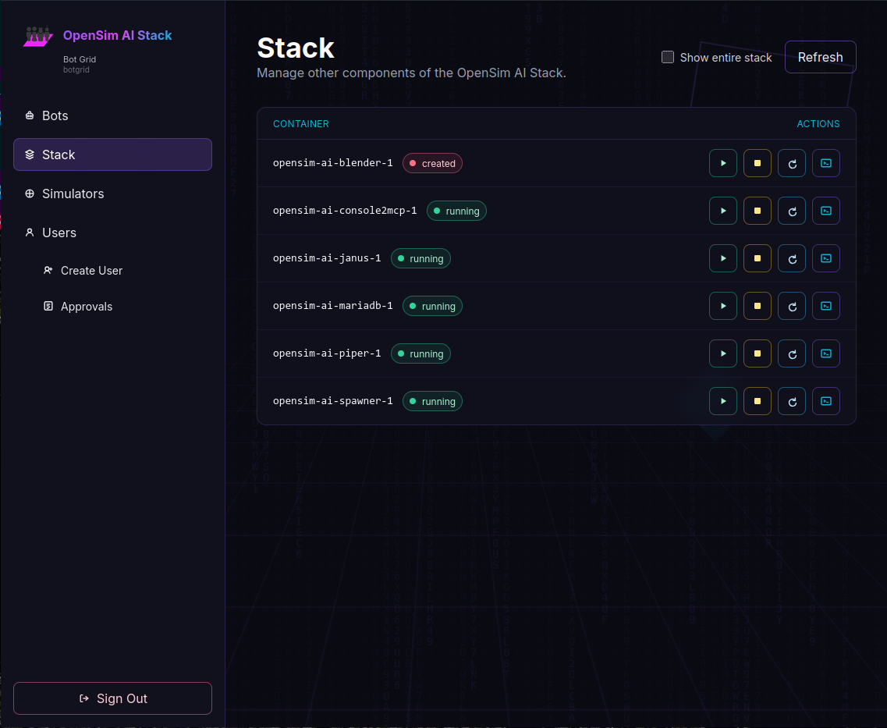Image resolution: width=887 pixels, height=728 pixels.
Task: Stop the opensim-ai-console2mcp-1 container
Action: pos(757,211)
